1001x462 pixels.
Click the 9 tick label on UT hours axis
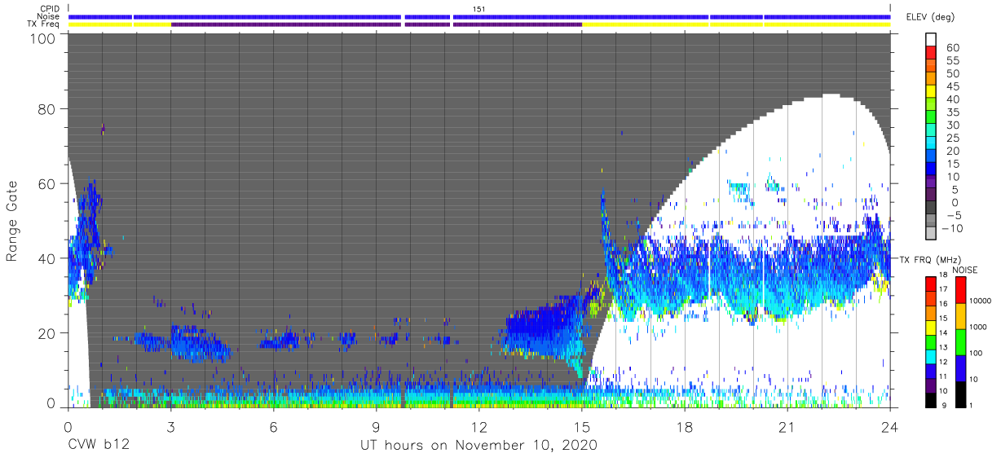(x=376, y=426)
